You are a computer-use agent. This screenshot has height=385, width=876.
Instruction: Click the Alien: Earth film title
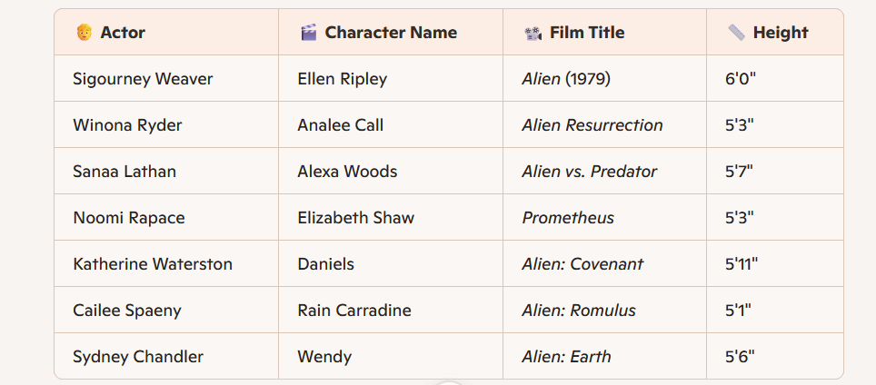566,357
